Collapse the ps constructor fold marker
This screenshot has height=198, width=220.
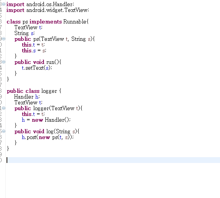[x=3, y=39]
